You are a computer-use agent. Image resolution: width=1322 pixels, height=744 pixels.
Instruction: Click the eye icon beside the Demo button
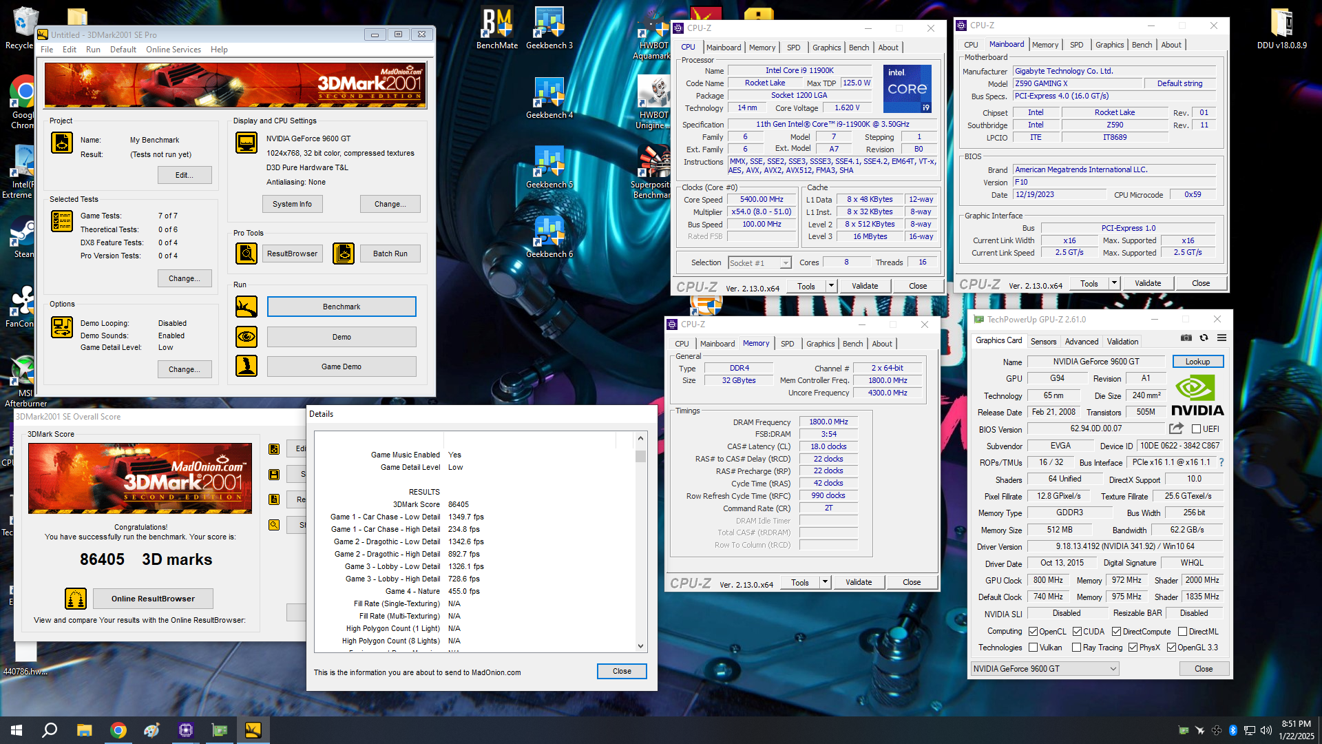pos(246,337)
